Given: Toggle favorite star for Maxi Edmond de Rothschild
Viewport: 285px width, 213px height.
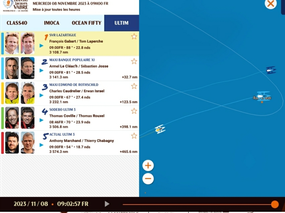Looking at the screenshot, I should (134, 86).
